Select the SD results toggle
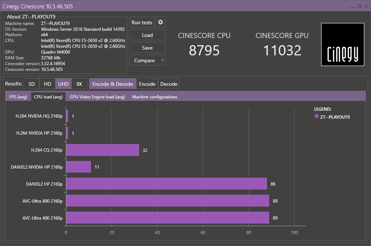 point(32,84)
